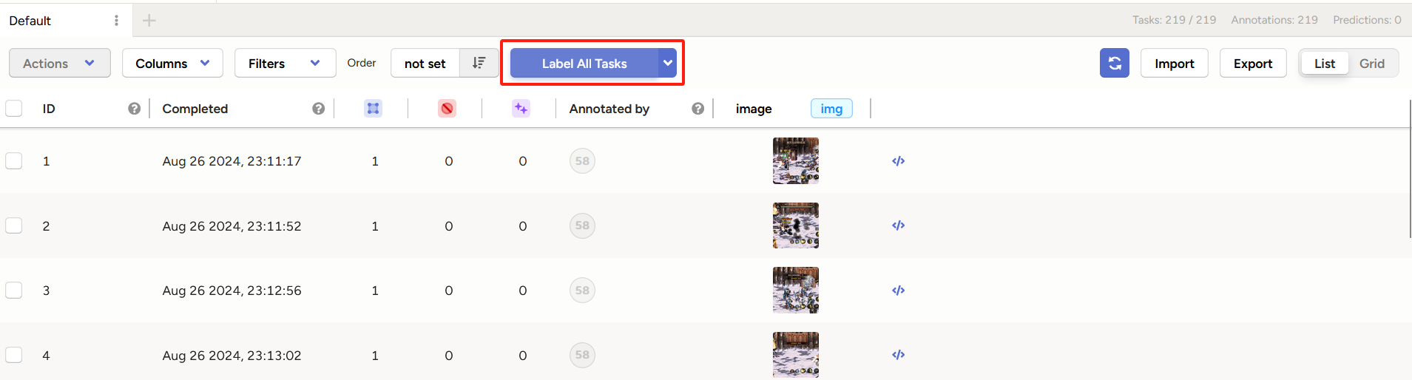Image resolution: width=1412 pixels, height=380 pixels.
Task: Tick the checkbox for task 4
Action: [14, 355]
